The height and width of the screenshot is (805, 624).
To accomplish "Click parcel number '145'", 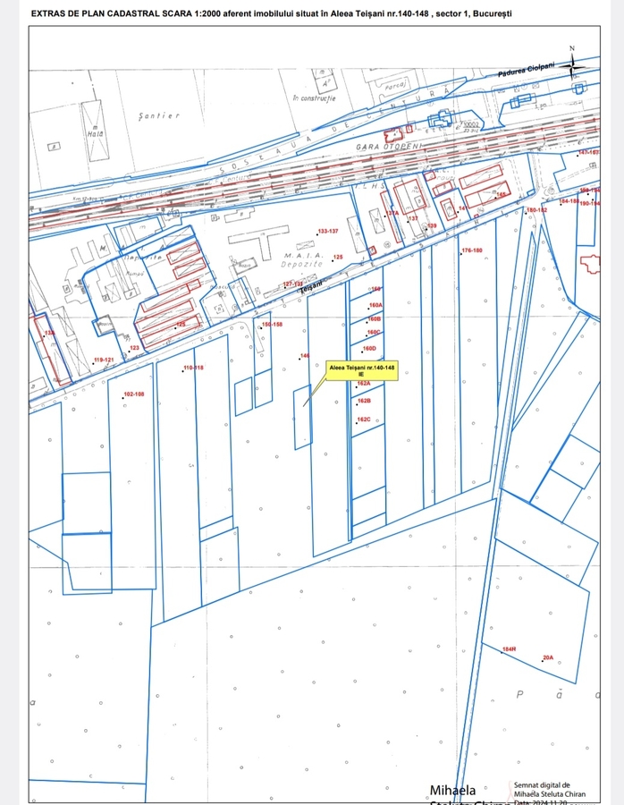I will 501,195.
